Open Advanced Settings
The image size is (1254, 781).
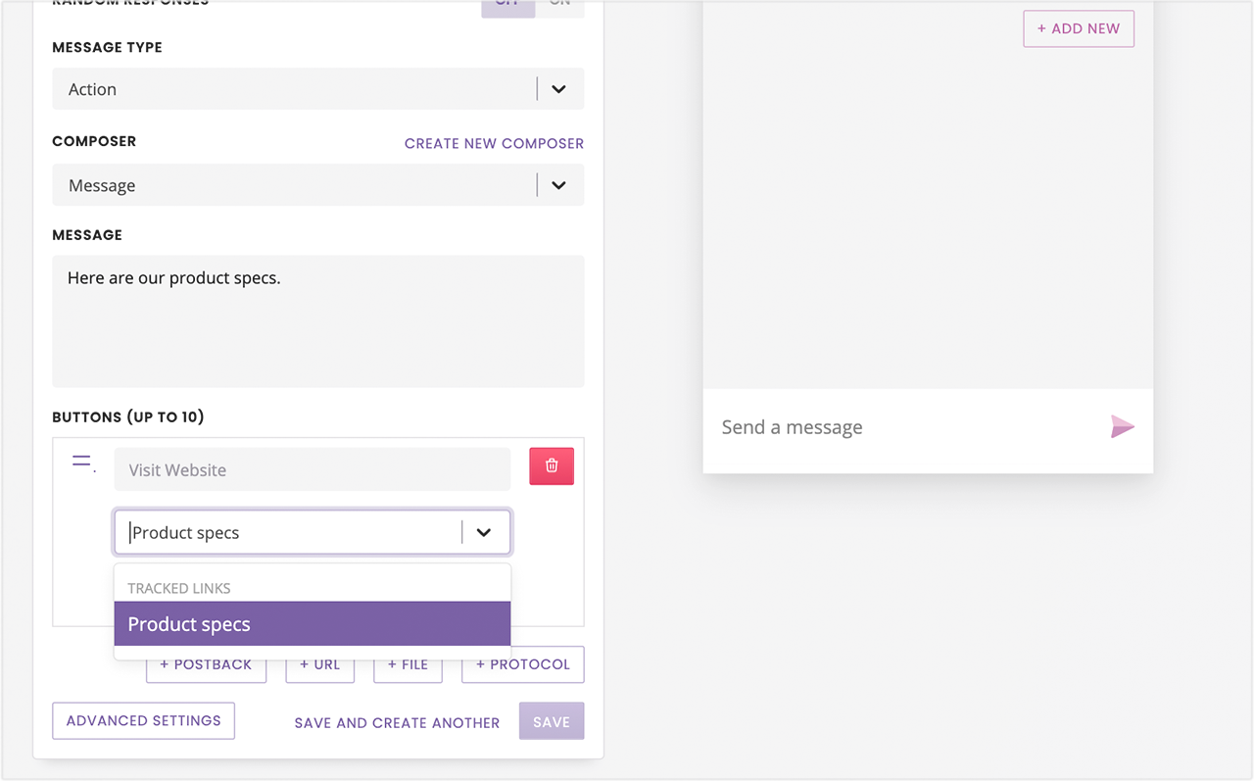[x=143, y=720]
